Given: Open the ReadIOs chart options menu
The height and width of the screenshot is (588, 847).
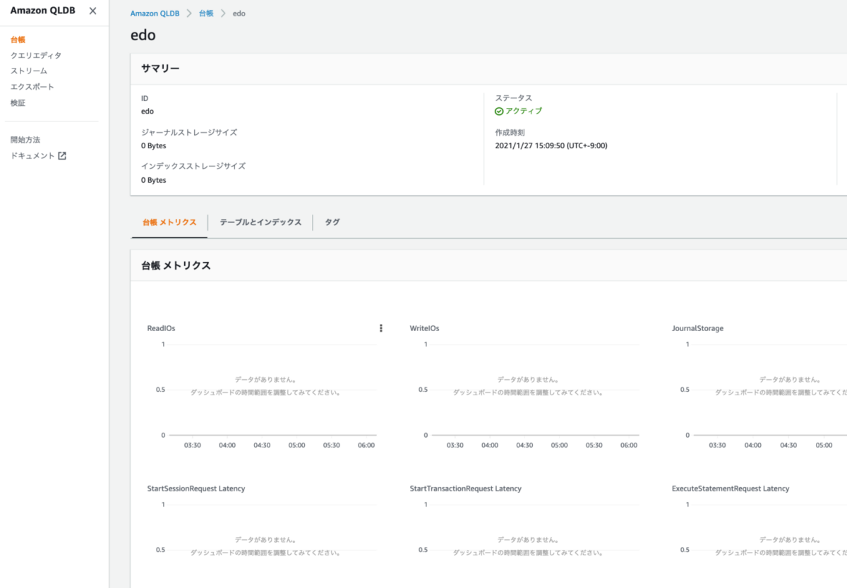Looking at the screenshot, I should (381, 328).
